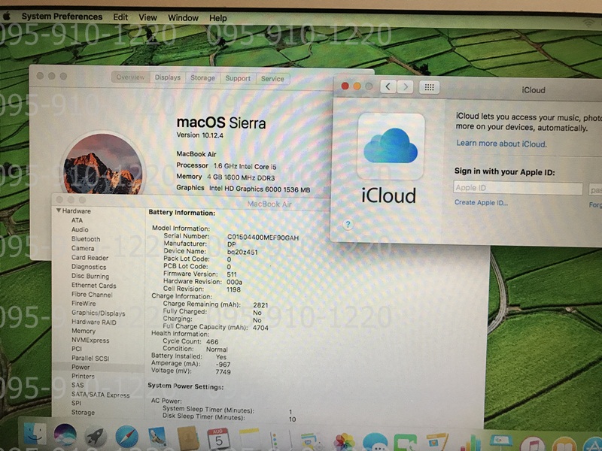Click battery serial number C01504400MEF90GAH
This screenshot has width=602, height=451.
(x=263, y=238)
